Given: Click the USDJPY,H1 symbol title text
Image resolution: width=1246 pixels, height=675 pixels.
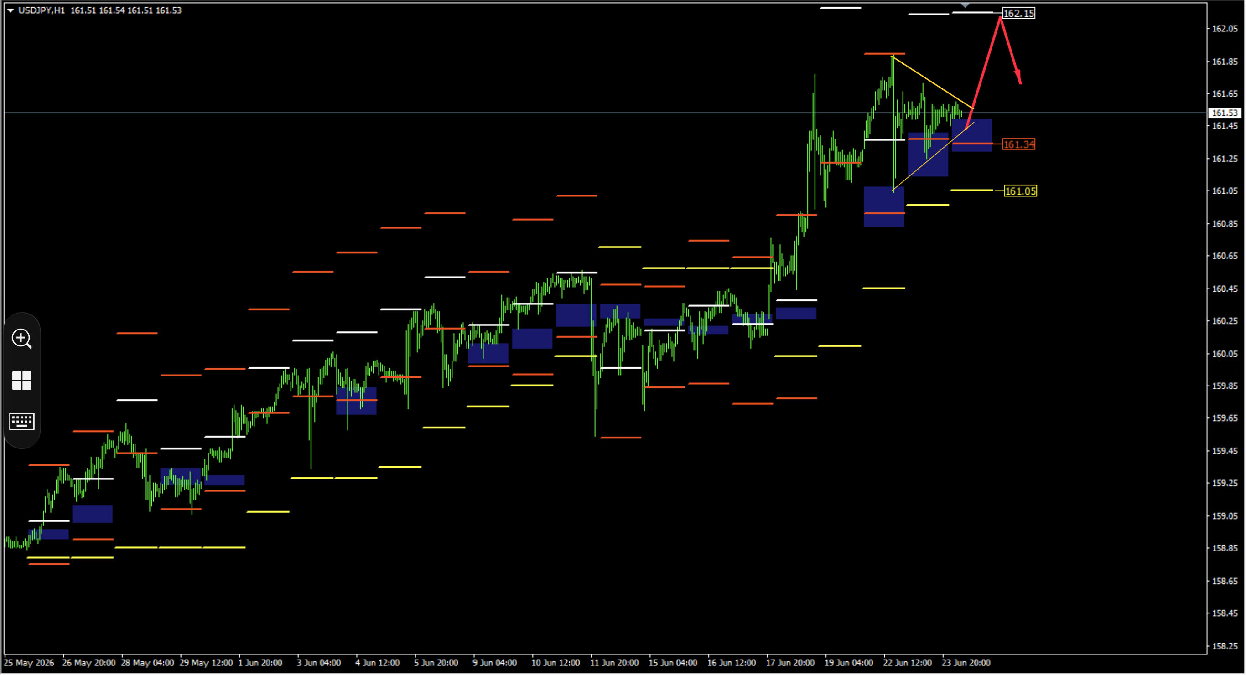Looking at the screenshot, I should 42,10.
